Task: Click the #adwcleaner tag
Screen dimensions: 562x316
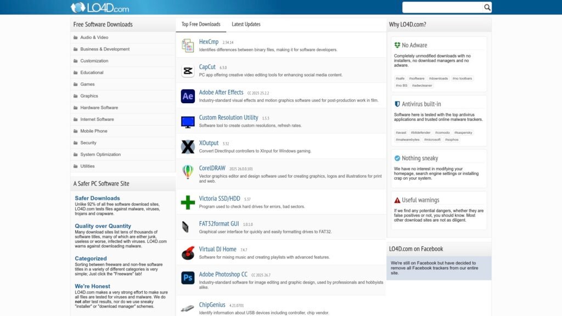Action: (422, 85)
